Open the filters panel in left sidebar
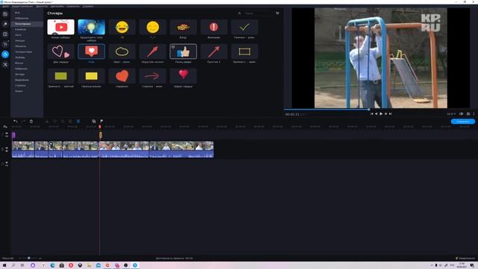The image size is (478, 269). click(x=5, y=24)
